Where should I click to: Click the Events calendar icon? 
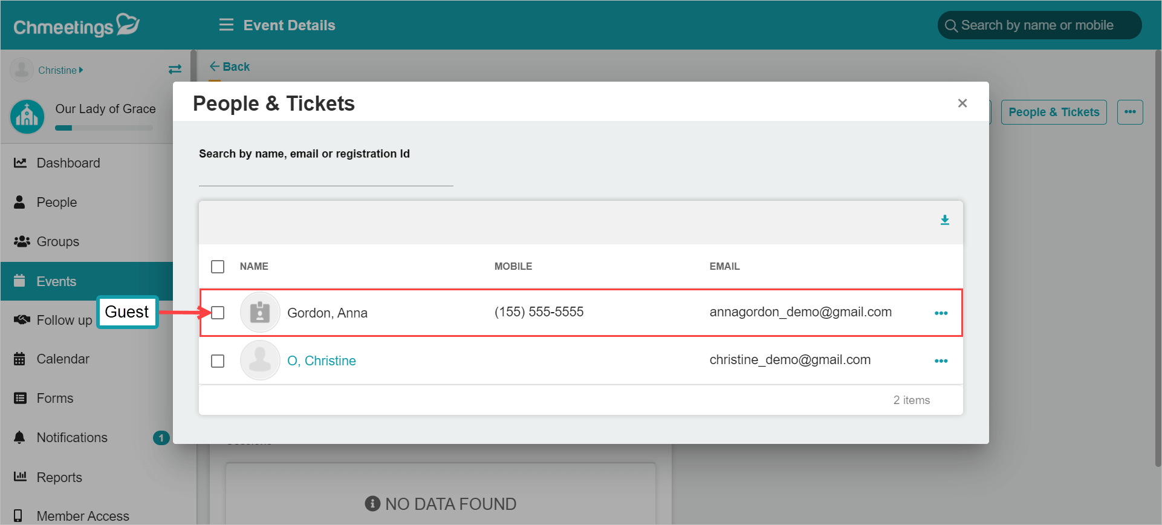click(19, 281)
